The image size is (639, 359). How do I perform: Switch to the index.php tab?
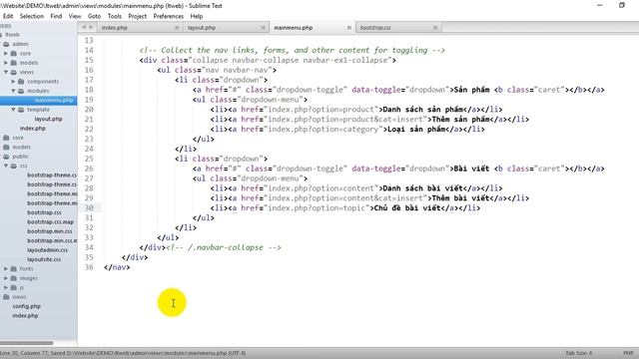[140, 28]
